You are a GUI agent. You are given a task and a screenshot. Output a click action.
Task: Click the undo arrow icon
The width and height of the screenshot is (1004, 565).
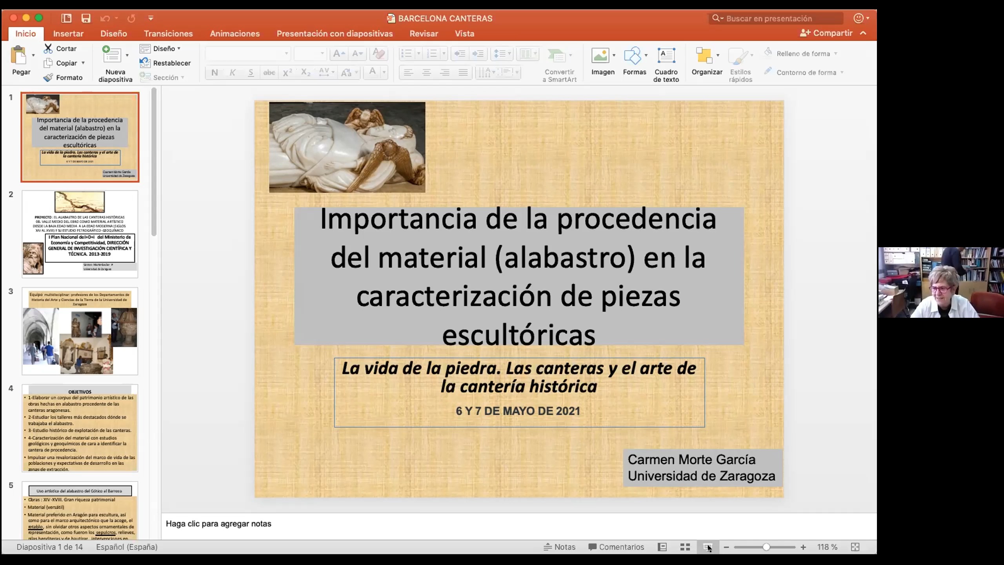105,18
